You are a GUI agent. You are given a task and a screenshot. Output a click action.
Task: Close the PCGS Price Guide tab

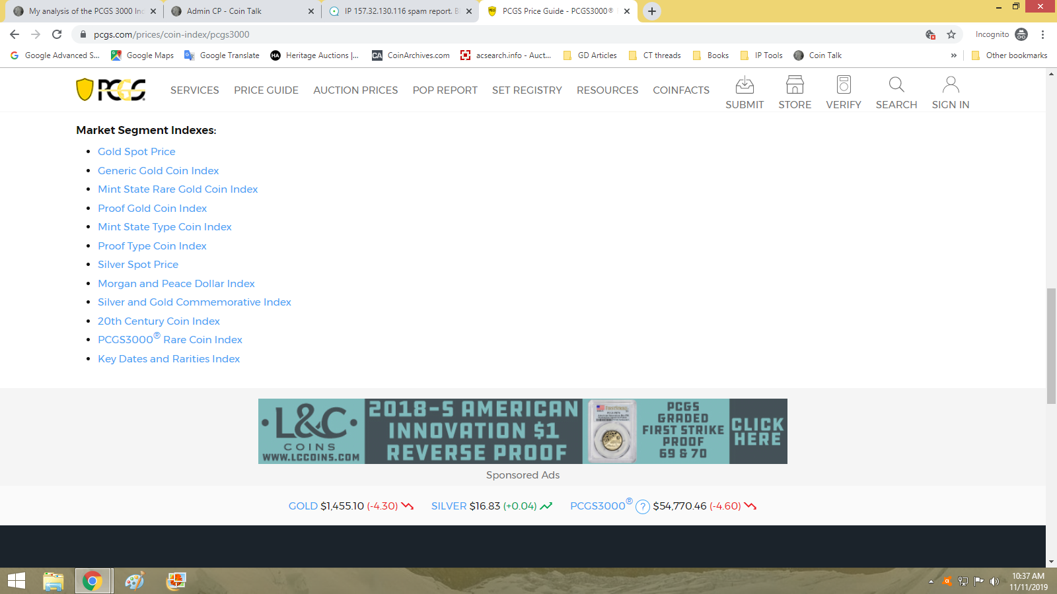pos(627,11)
